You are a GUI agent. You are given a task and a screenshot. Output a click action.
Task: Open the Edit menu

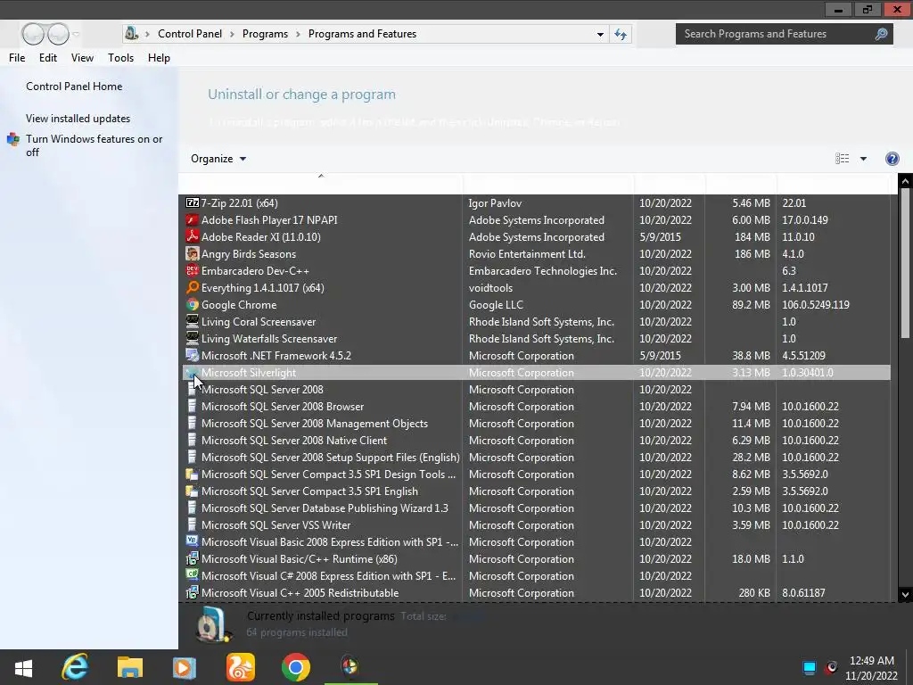(x=48, y=58)
